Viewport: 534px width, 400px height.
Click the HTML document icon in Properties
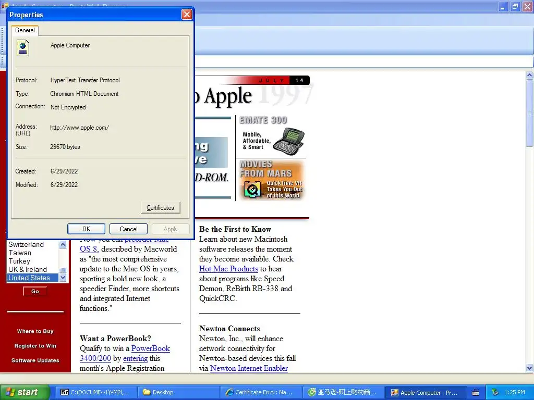(x=23, y=48)
